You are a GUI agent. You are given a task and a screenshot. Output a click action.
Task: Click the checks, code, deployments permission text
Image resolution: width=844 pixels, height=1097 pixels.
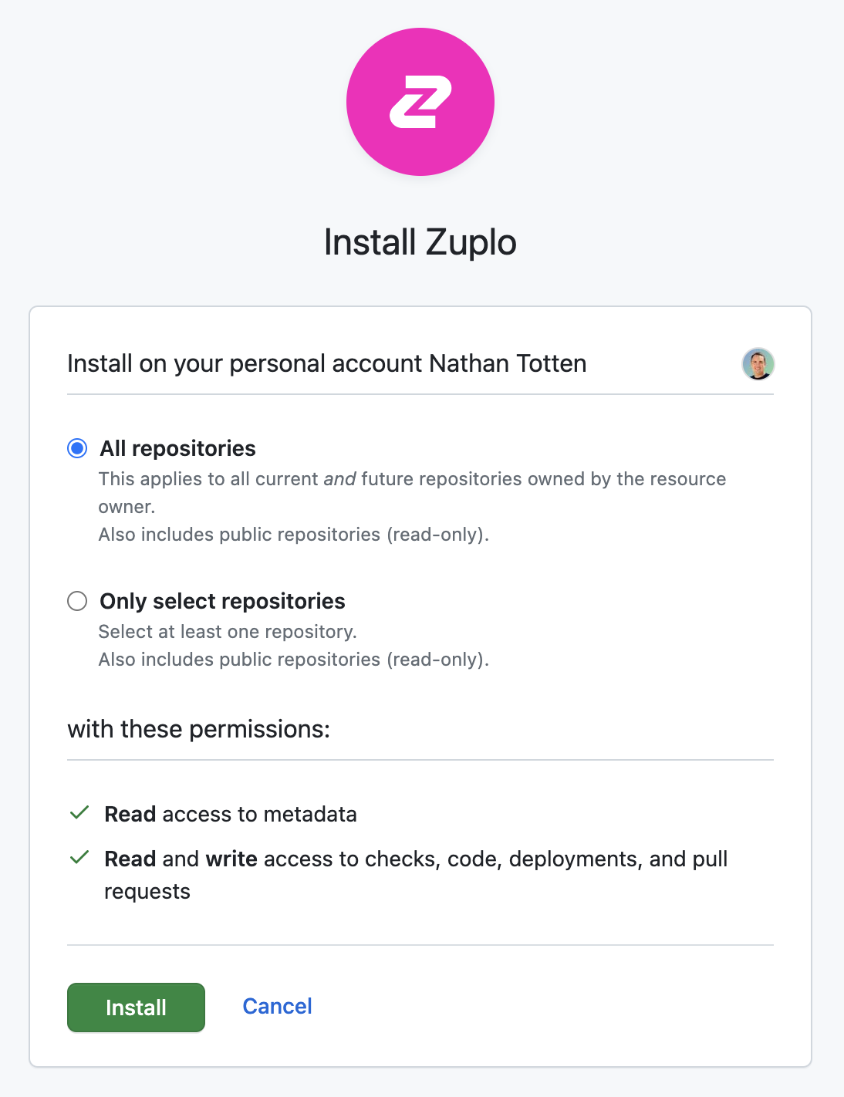[x=416, y=875]
